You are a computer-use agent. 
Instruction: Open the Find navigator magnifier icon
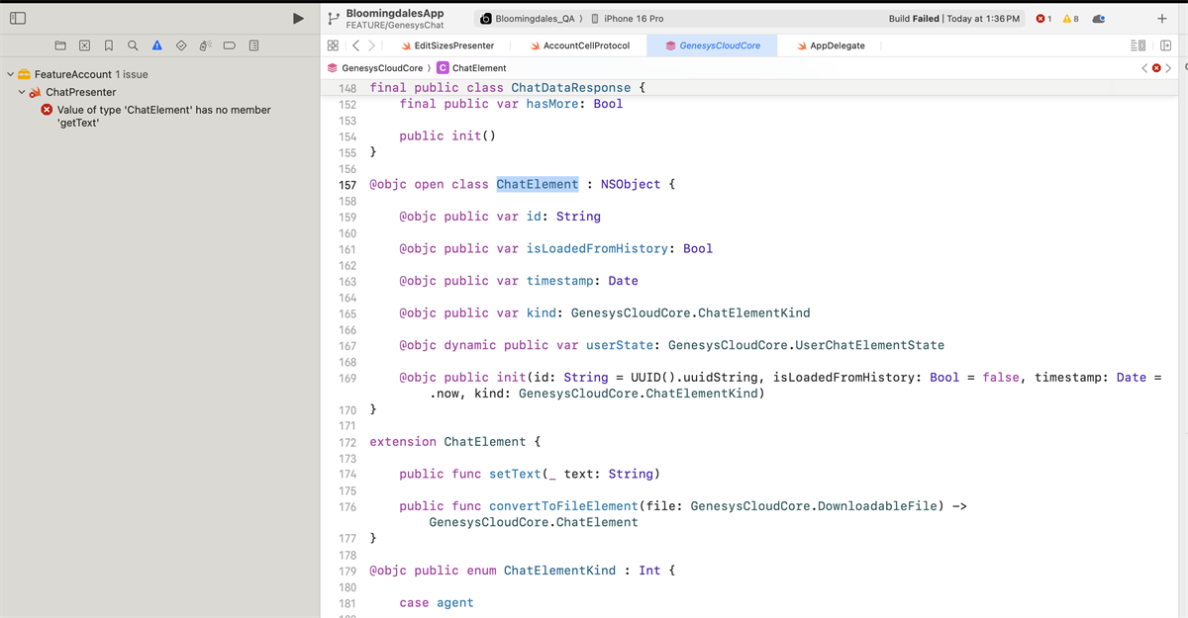tap(132, 45)
